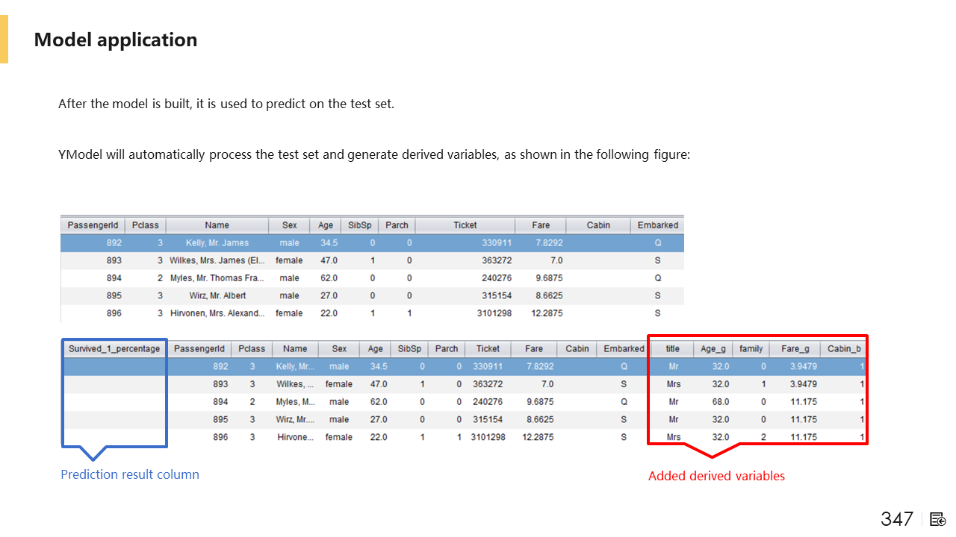Click the Age_g value 68.0 cell
The image size is (956, 537).
pos(720,402)
